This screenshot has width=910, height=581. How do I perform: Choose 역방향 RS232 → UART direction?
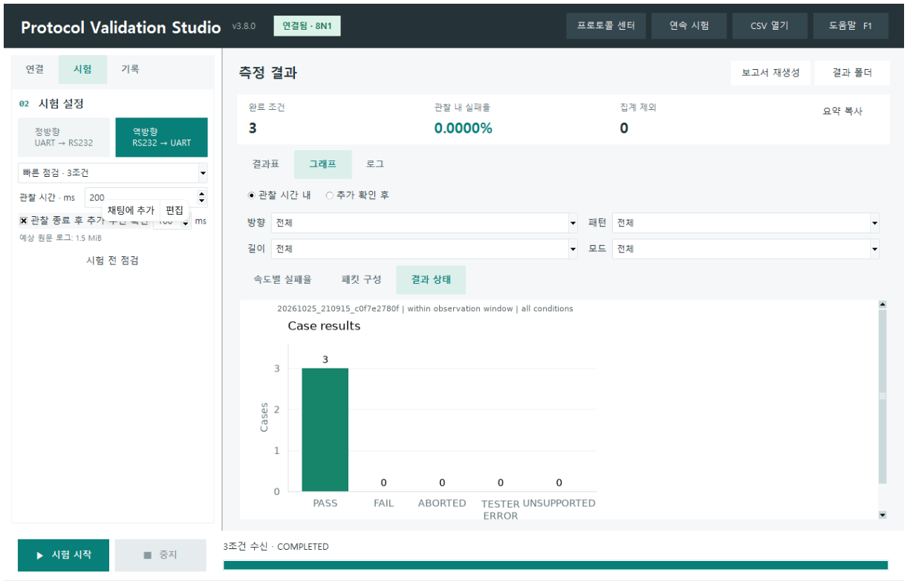coord(161,137)
